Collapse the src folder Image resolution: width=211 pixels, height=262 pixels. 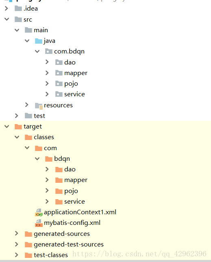7,19
